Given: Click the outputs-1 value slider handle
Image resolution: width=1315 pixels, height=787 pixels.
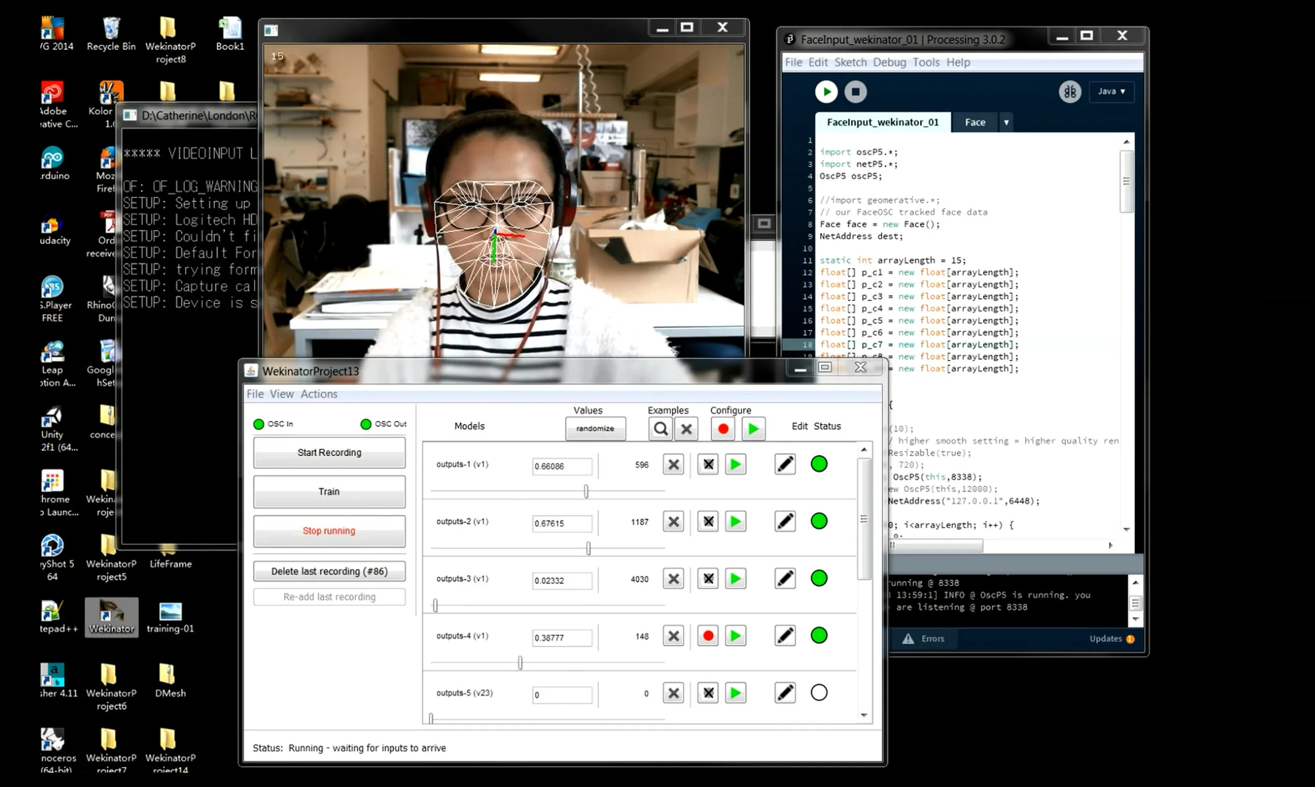Looking at the screenshot, I should click(x=586, y=491).
